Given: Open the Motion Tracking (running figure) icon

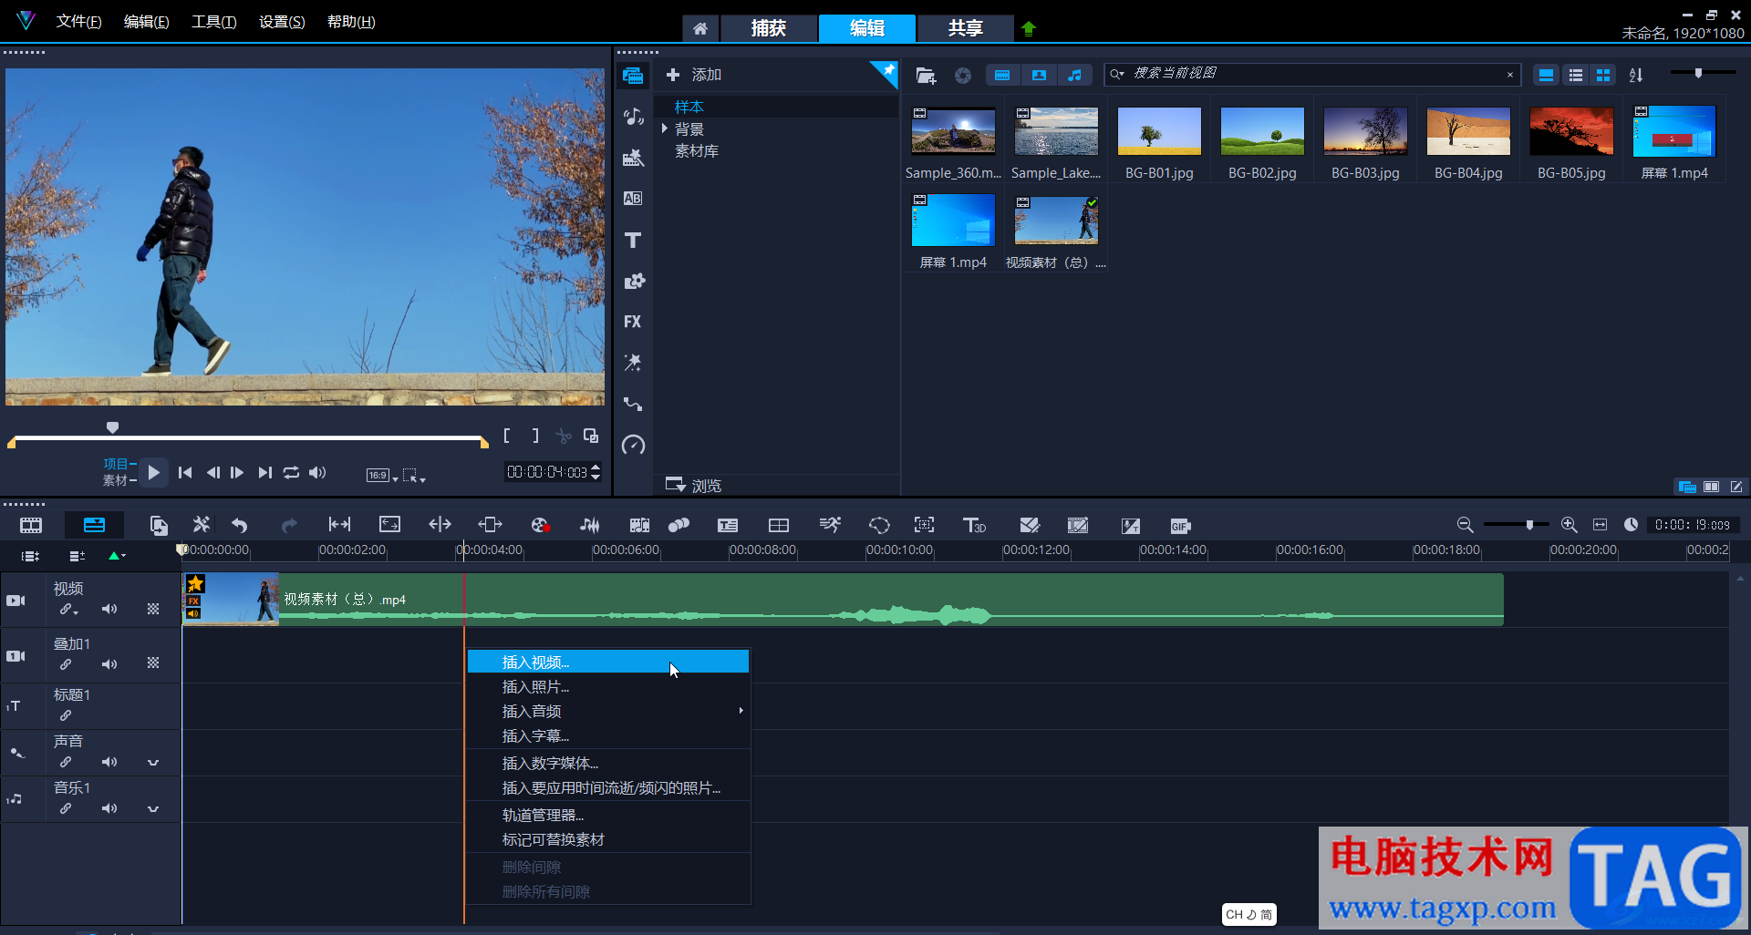Looking at the screenshot, I should coord(830,525).
